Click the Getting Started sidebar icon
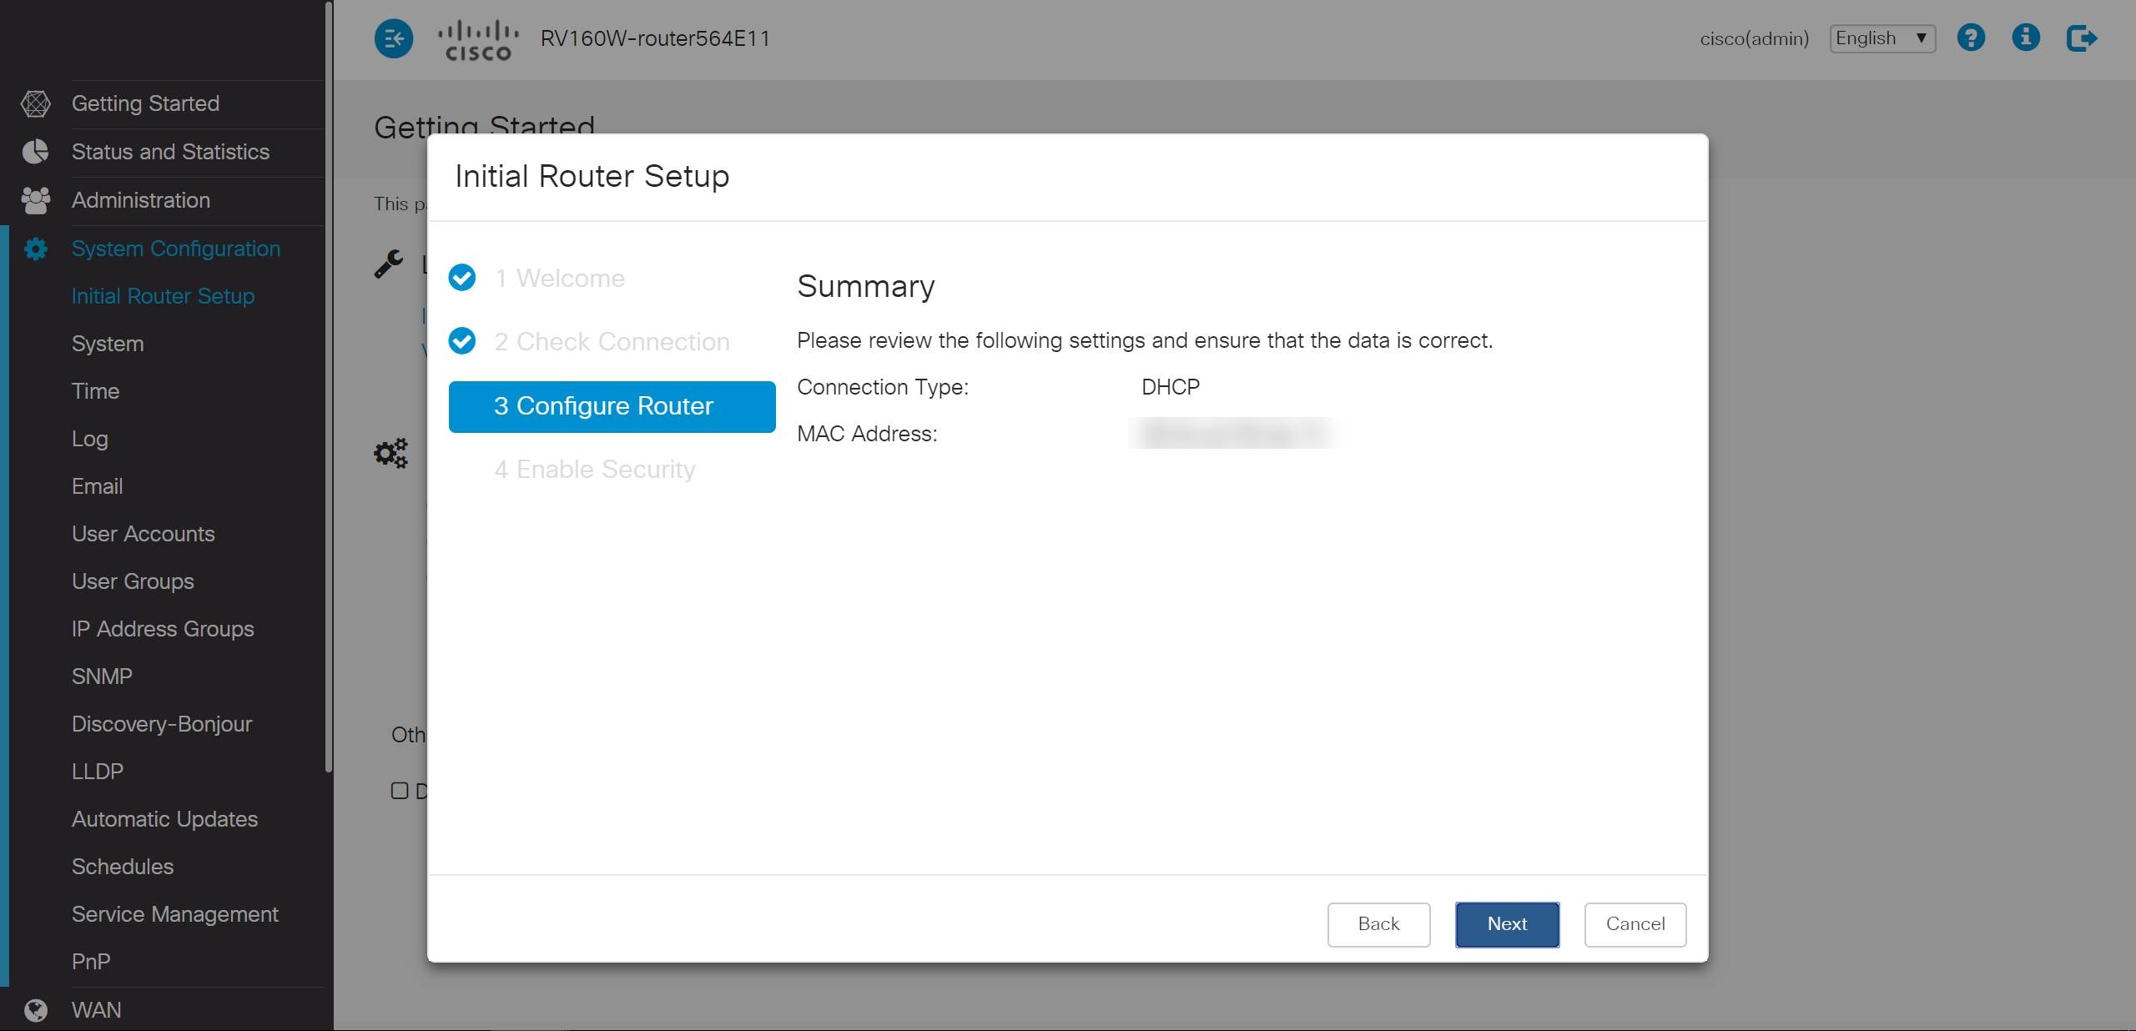This screenshot has width=2136, height=1031. click(x=35, y=103)
